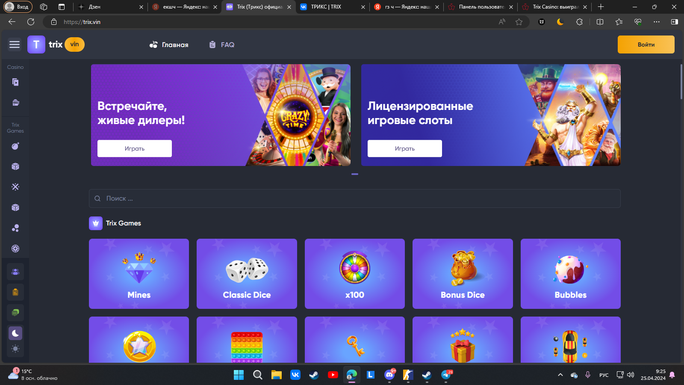The width and height of the screenshot is (684, 385).
Task: Go back to the previous page
Action: tap(12, 22)
